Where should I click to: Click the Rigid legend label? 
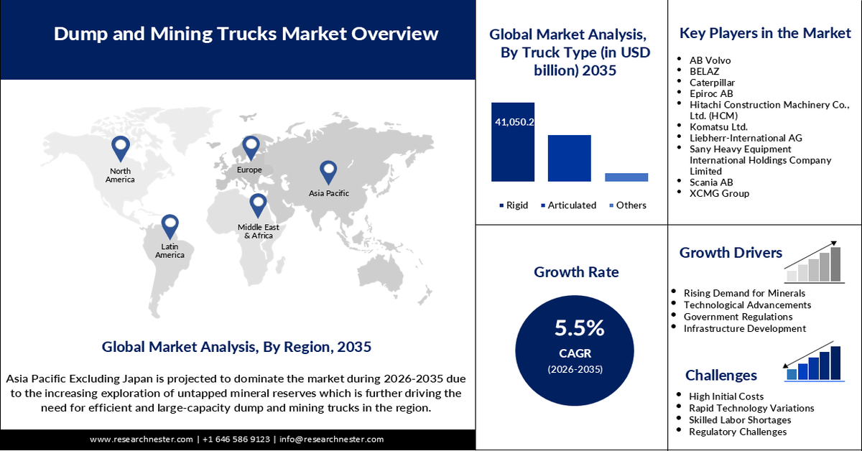pos(517,205)
